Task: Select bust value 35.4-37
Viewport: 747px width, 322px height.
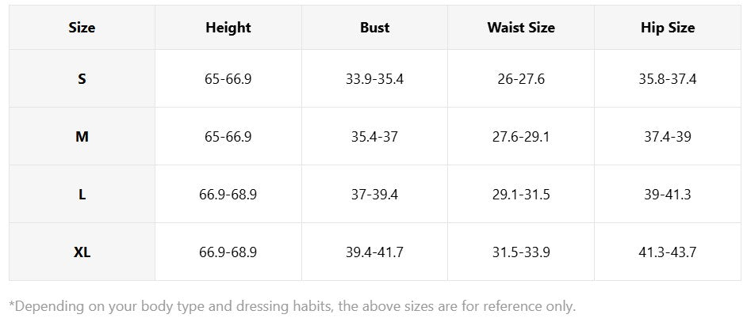Action: tap(374, 137)
